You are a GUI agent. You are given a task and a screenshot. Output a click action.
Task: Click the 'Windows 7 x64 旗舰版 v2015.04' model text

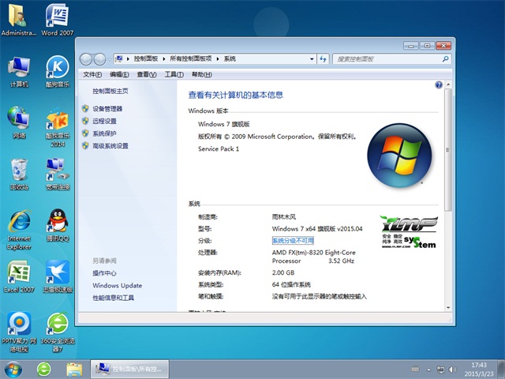pyautogui.click(x=317, y=229)
